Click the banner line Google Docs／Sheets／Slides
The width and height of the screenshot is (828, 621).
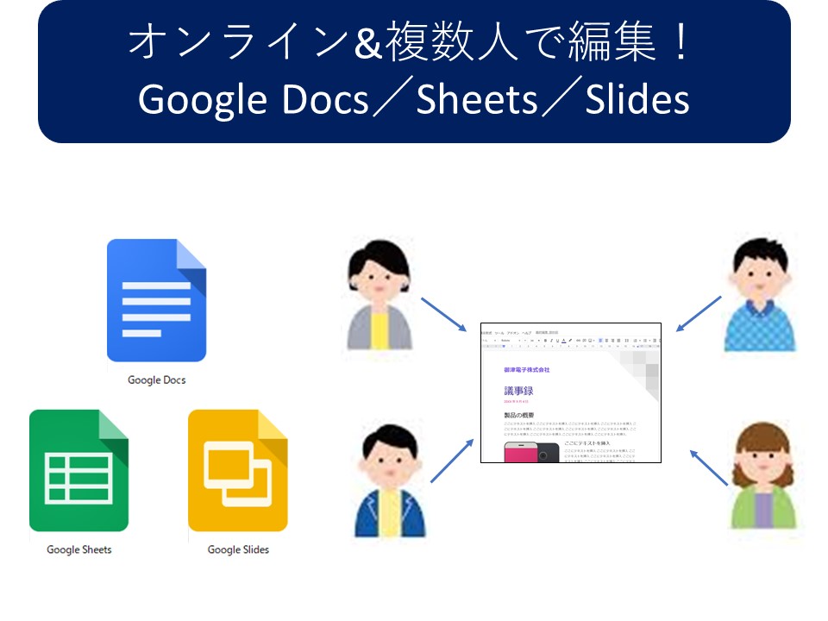coord(414,98)
